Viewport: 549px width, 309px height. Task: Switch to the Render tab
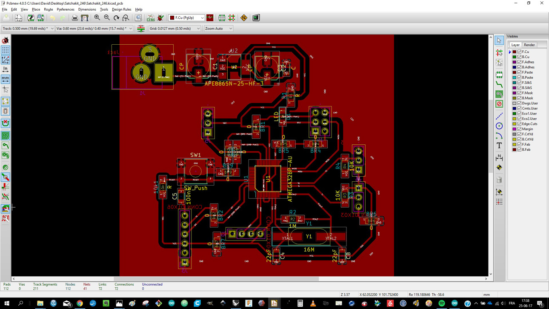529,45
